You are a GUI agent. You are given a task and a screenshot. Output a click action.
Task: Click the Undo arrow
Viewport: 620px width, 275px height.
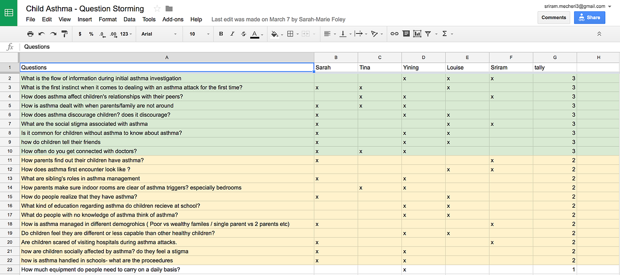[41, 34]
